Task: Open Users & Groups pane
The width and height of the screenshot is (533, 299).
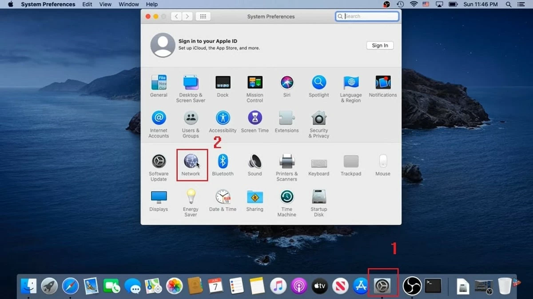Action: [x=191, y=119]
